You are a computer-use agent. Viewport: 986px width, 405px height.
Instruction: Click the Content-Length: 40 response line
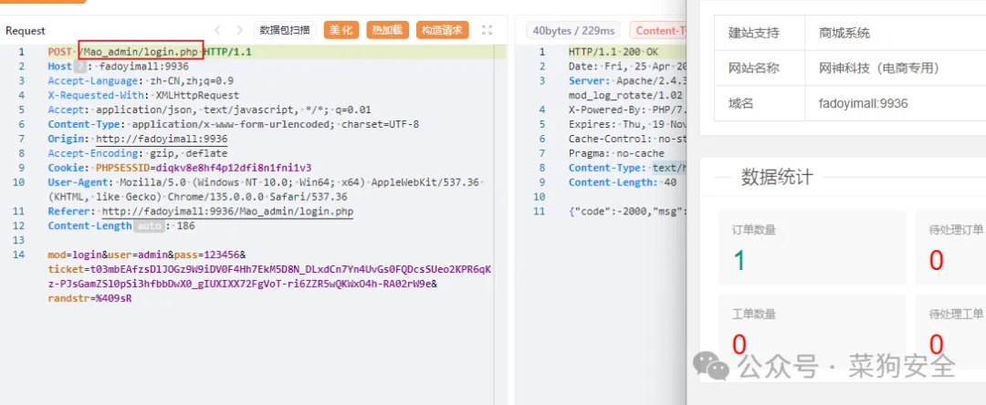[x=623, y=182]
